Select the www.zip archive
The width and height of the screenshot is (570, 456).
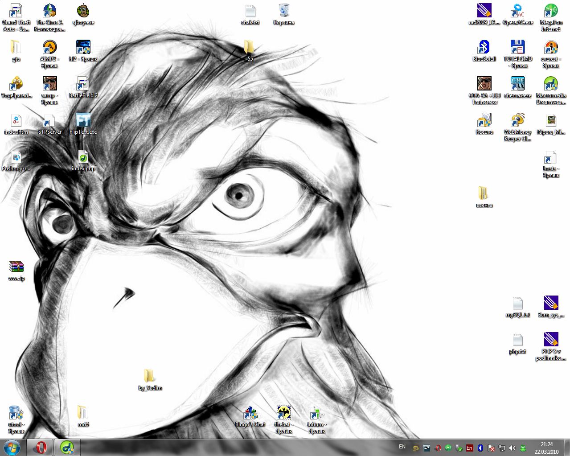[16, 267]
